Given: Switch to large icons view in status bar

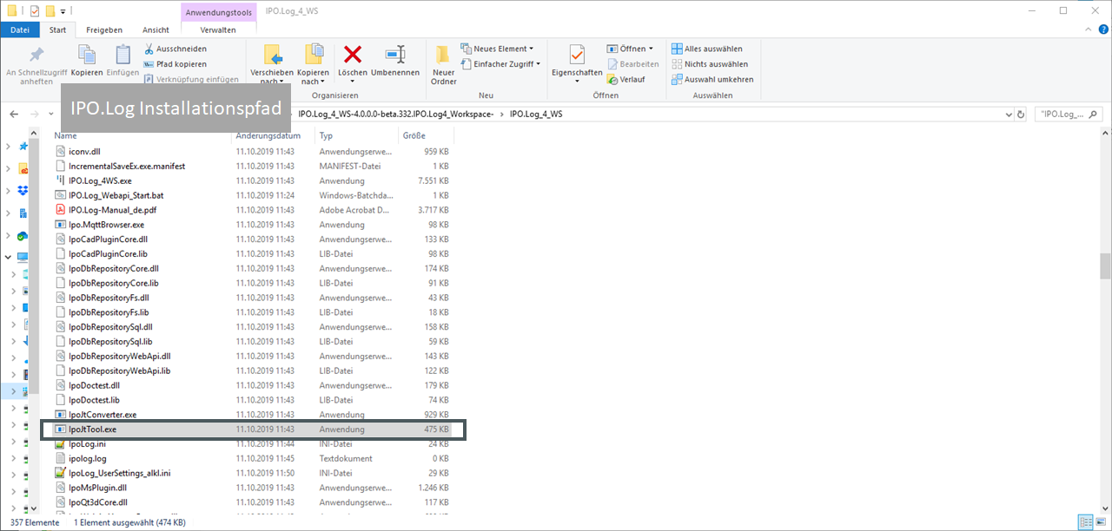Looking at the screenshot, I should (x=1102, y=521).
